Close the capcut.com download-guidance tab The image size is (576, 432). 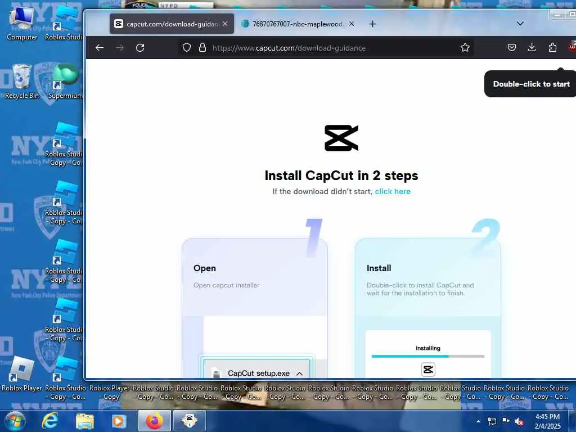pos(225,24)
